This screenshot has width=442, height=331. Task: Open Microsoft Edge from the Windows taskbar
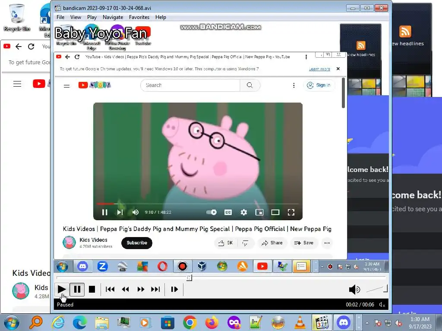(80, 322)
